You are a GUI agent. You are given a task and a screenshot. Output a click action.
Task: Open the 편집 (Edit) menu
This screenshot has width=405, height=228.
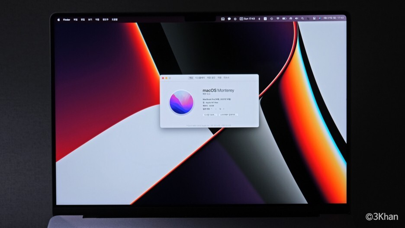tap(83, 19)
